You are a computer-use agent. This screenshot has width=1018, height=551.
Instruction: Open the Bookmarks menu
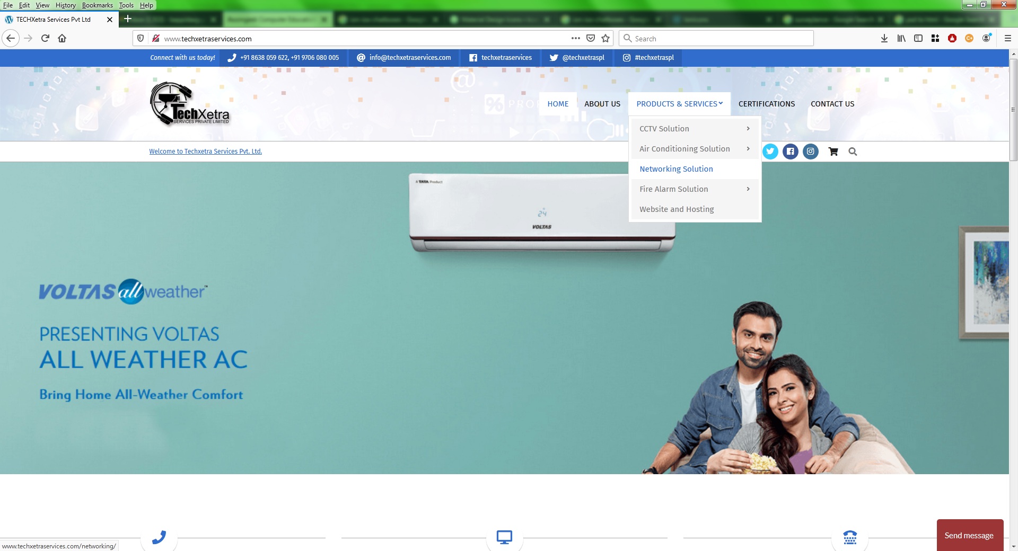coord(97,5)
